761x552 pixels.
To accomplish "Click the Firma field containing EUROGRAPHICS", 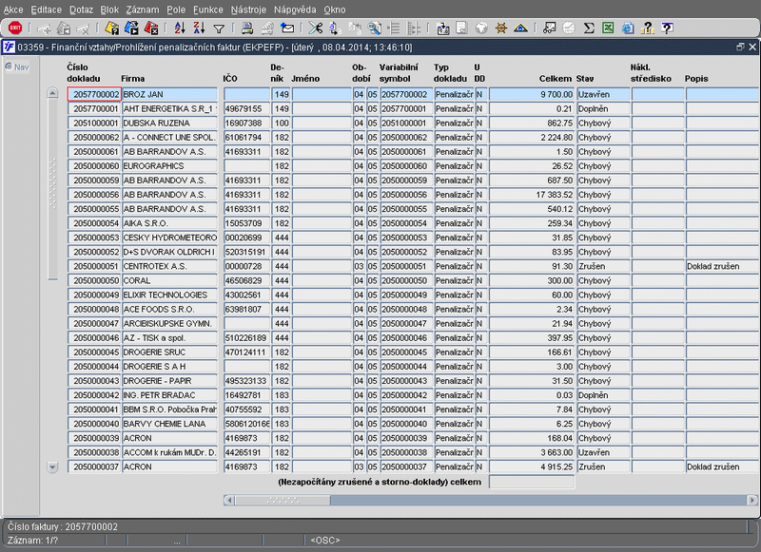I will point(169,166).
